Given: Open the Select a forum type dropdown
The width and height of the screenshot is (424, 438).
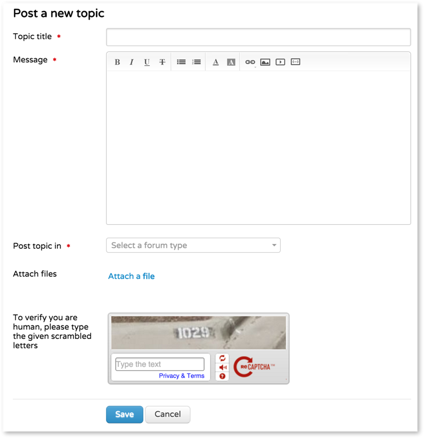Looking at the screenshot, I should coord(193,245).
